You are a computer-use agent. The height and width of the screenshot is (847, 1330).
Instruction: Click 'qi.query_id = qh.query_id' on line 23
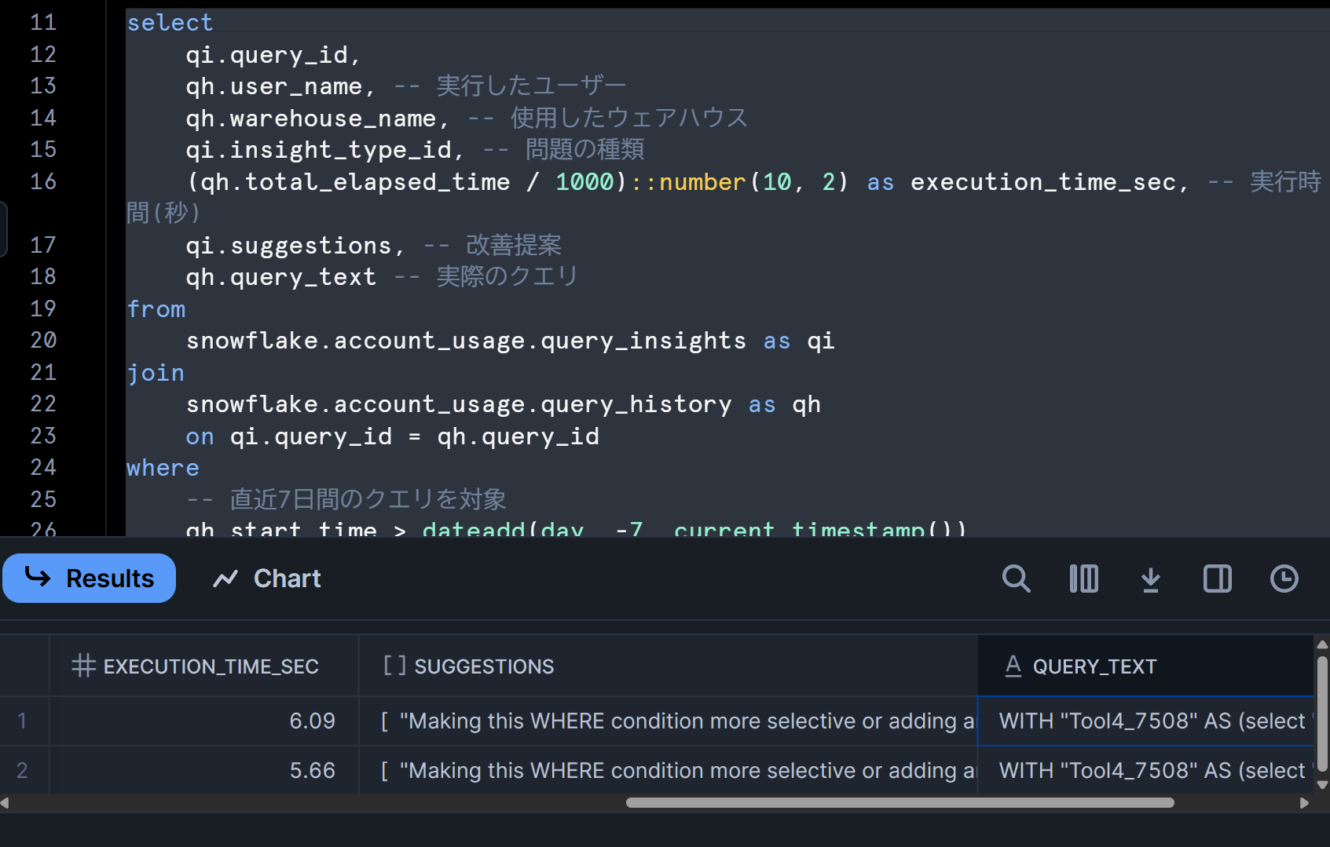click(414, 436)
